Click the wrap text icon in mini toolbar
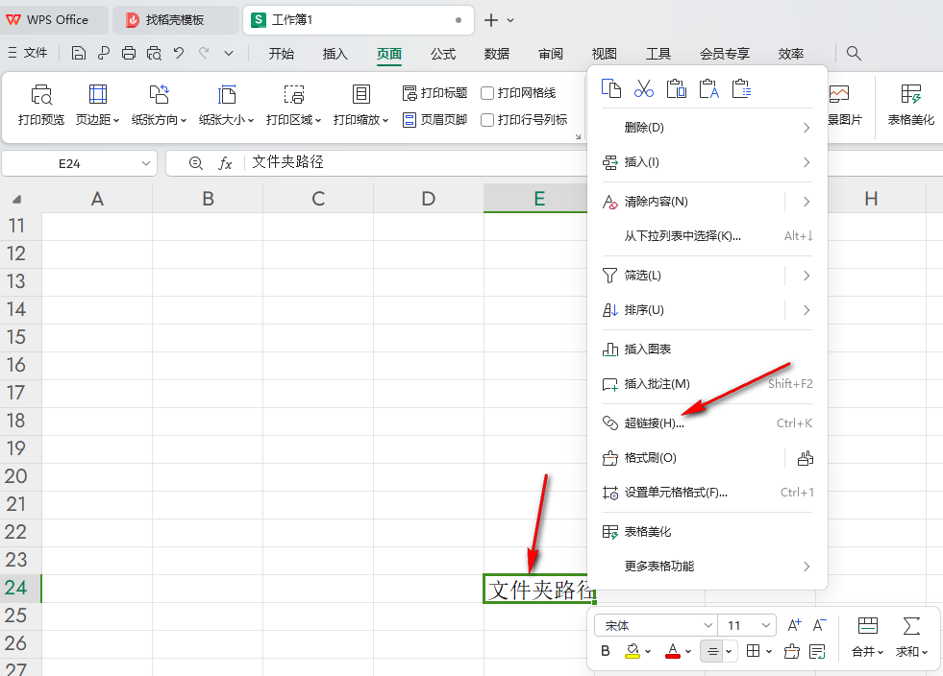 (x=817, y=651)
